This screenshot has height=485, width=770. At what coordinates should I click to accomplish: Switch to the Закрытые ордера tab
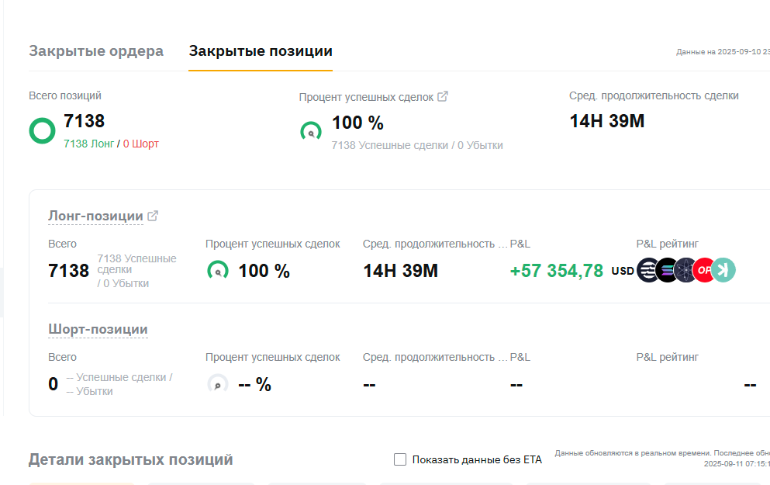tap(95, 50)
